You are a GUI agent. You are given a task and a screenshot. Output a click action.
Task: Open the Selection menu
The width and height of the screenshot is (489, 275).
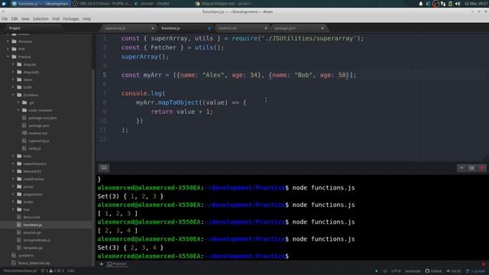pyautogui.click(x=40, y=19)
